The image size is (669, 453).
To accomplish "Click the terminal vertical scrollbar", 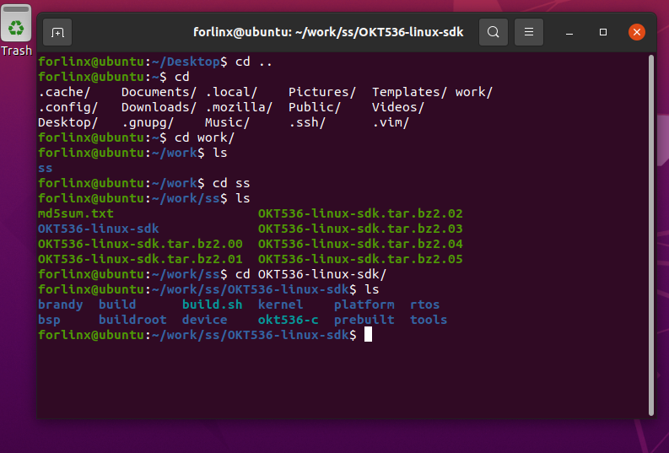I will pyautogui.click(x=651, y=235).
